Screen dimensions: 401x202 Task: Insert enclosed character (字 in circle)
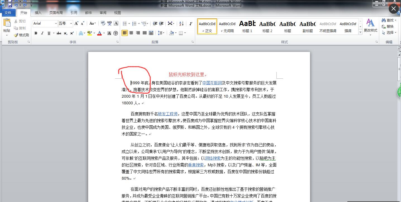pos(116,33)
